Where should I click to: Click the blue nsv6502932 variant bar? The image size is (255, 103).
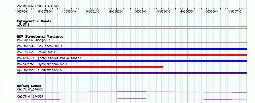(x=132, y=49)
